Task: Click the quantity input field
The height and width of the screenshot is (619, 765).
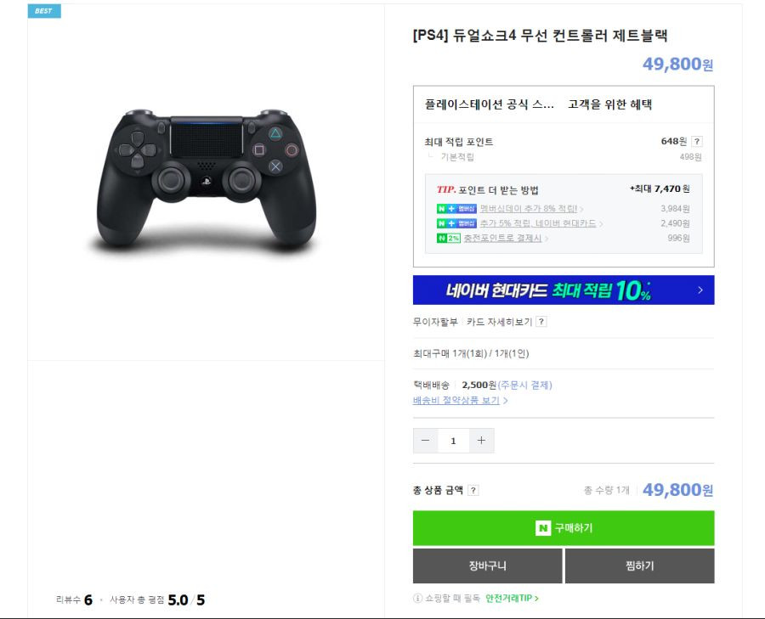Action: pyautogui.click(x=453, y=441)
